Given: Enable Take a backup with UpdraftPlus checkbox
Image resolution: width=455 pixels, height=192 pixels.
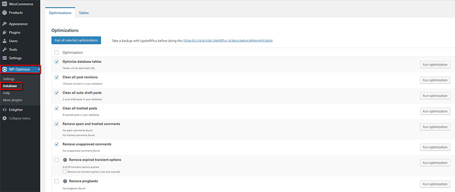Looking at the screenshot, I should (108, 41).
